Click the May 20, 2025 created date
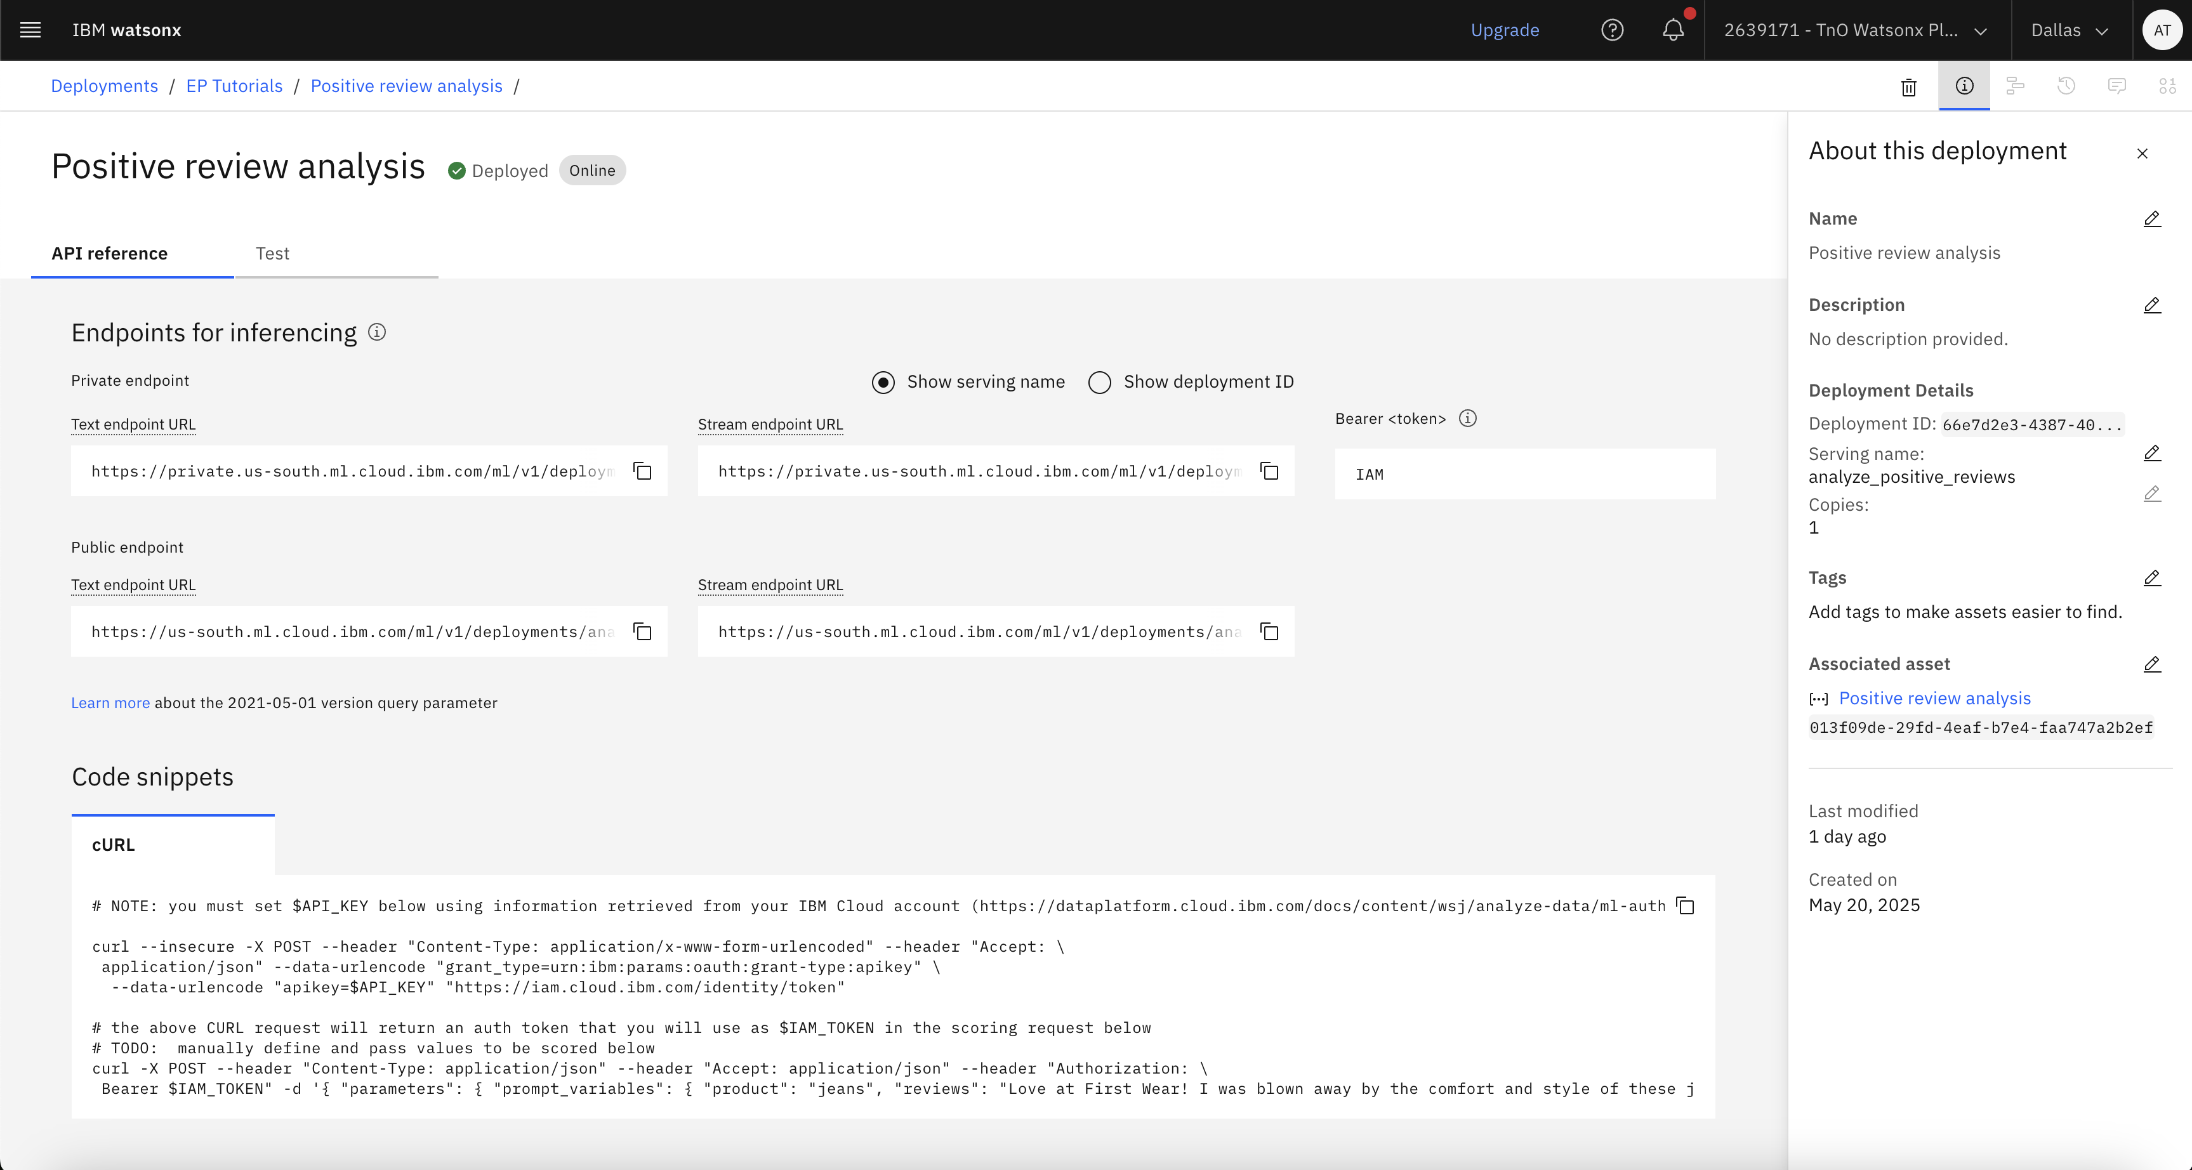2192x1170 pixels. (x=1865, y=905)
